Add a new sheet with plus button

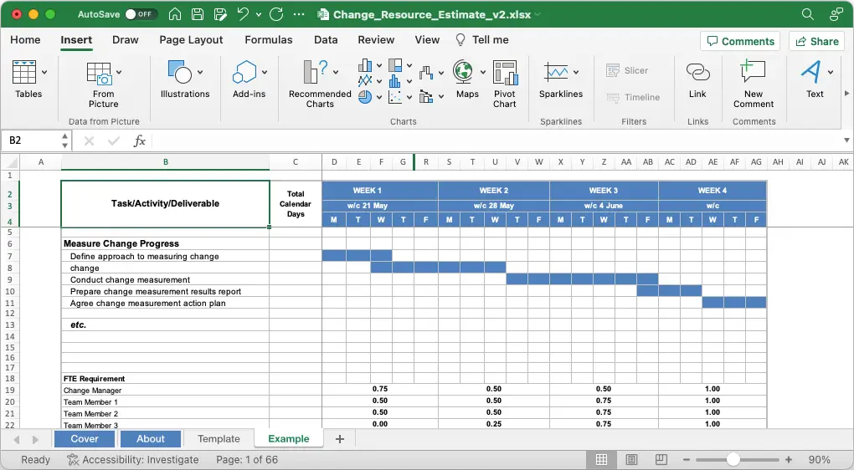[340, 439]
